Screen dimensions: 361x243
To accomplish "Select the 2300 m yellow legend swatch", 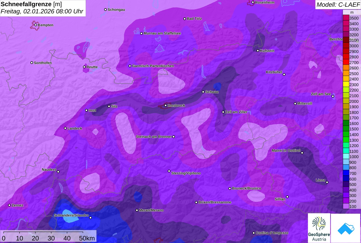I will click(346, 85).
